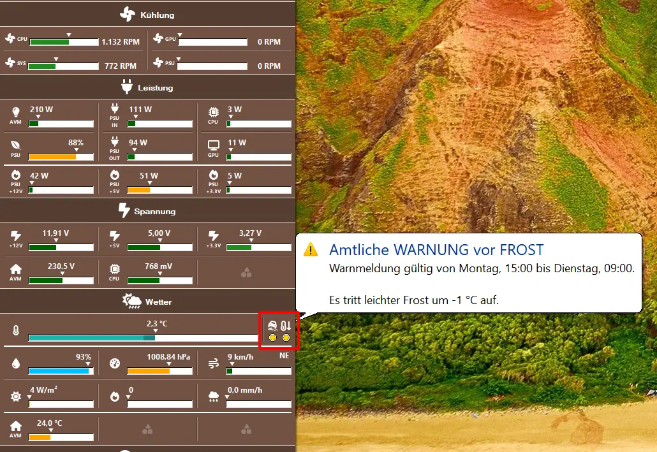Click the yellow warning triangle in tooltip
The width and height of the screenshot is (657, 452).
[x=311, y=250]
